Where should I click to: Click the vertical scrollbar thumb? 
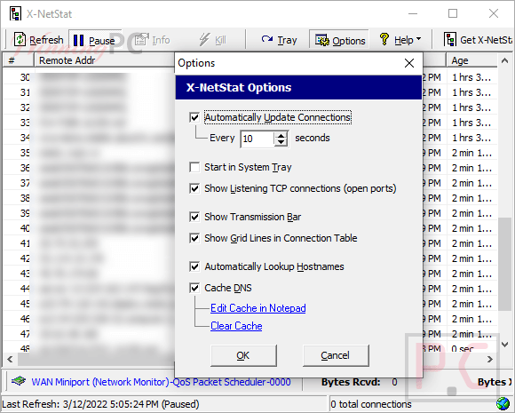[x=505, y=264]
